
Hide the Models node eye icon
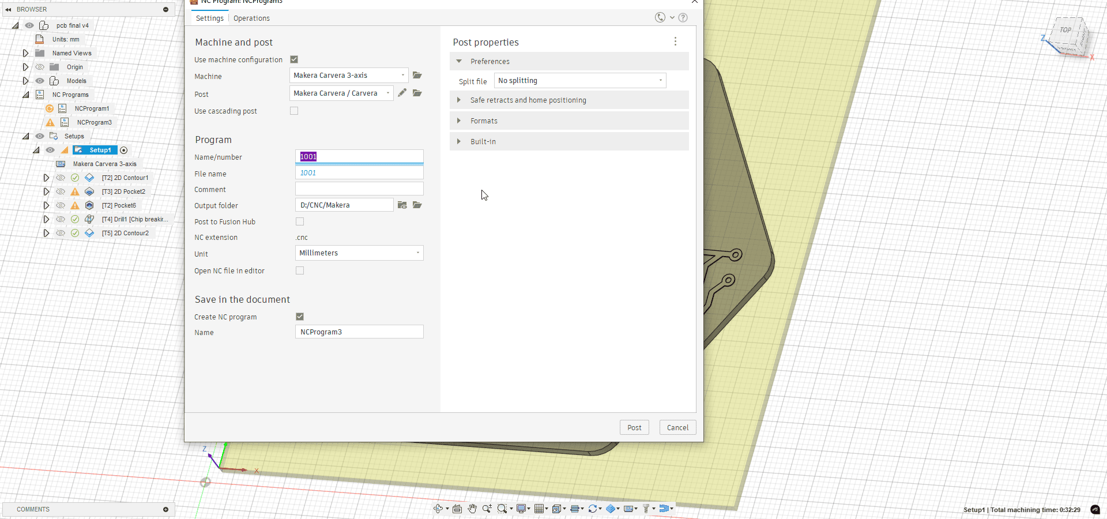pos(40,81)
